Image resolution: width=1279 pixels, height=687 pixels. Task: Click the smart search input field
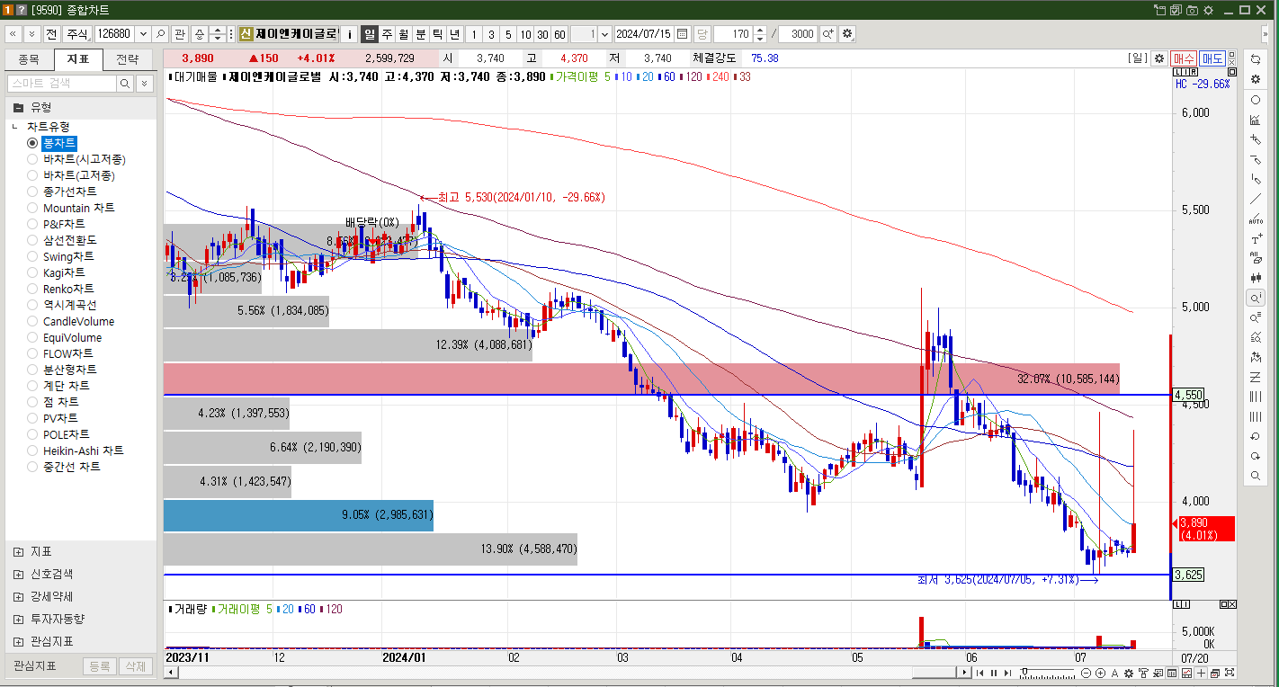point(62,83)
